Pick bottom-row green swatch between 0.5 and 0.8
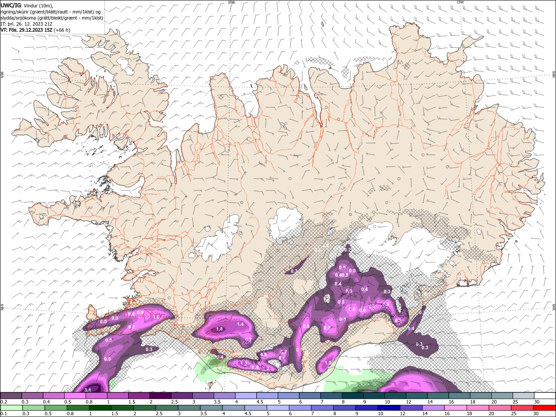The image size is (556, 417). (x=56, y=408)
